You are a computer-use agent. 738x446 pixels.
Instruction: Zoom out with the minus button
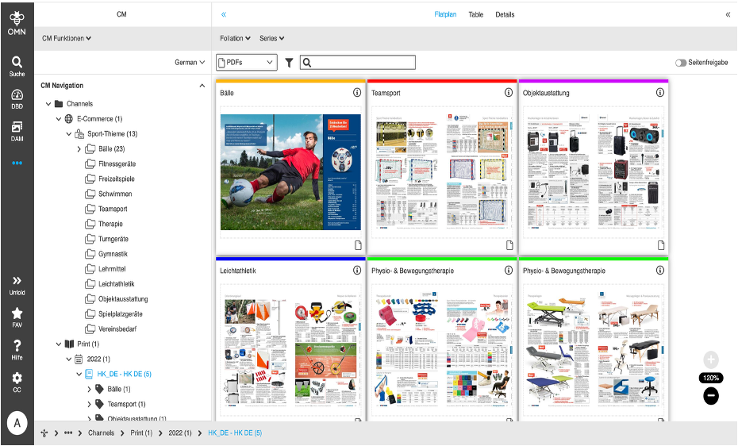711,395
